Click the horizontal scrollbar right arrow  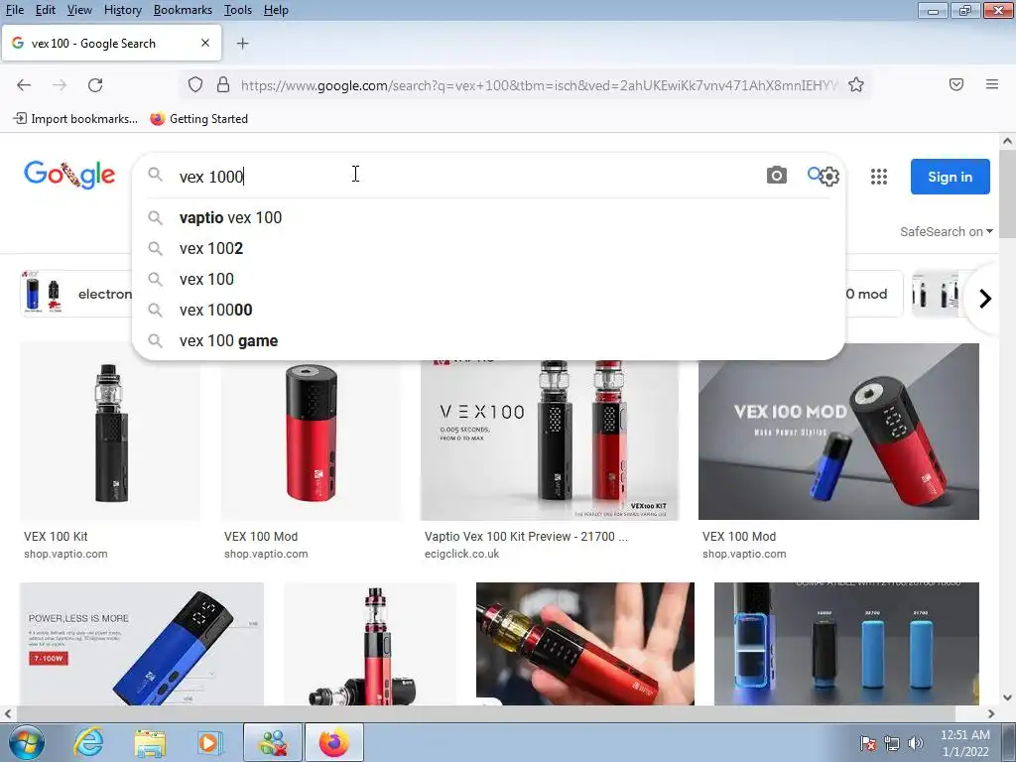point(991,714)
